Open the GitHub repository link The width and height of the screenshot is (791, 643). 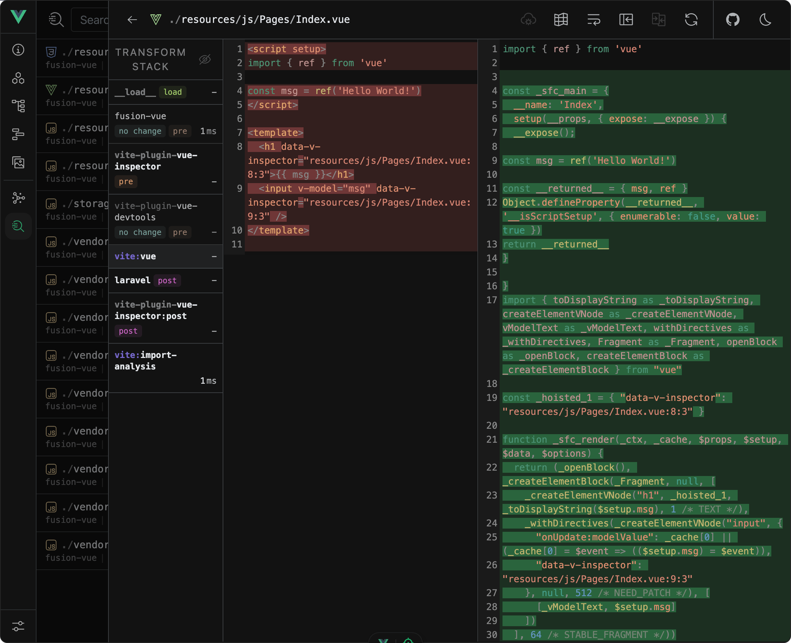733,20
